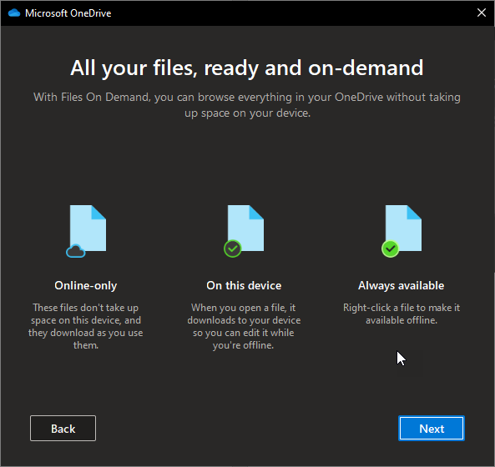Click the On this device file icon
495x467 pixels.
244,231
